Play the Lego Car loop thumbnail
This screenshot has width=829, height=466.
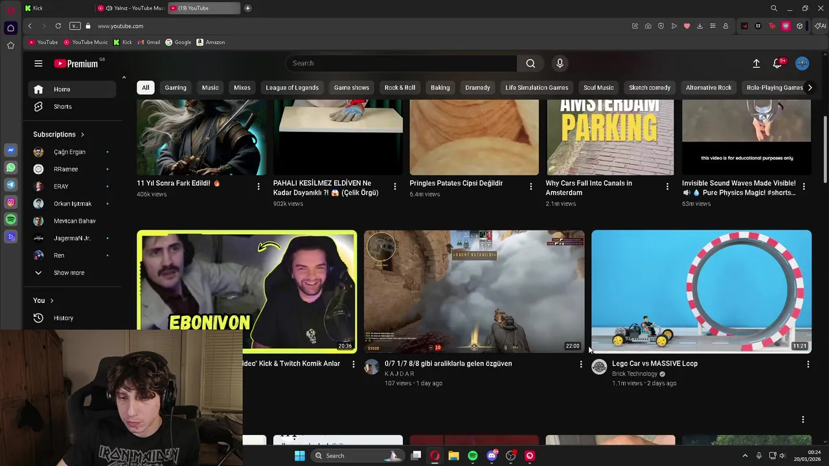(x=701, y=291)
